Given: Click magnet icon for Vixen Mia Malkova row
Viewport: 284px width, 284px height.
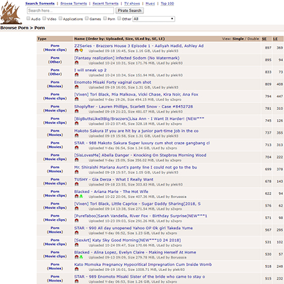Looking at the screenshot, I should point(77,99).
